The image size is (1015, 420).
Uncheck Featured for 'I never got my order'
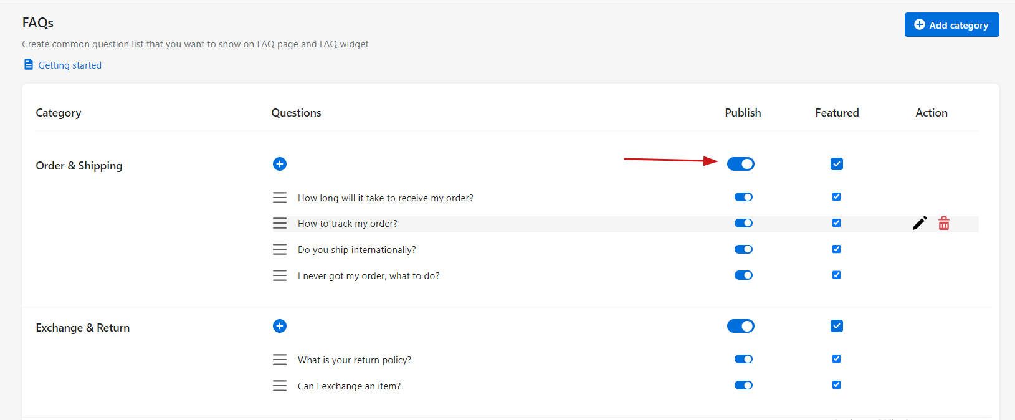click(x=837, y=275)
